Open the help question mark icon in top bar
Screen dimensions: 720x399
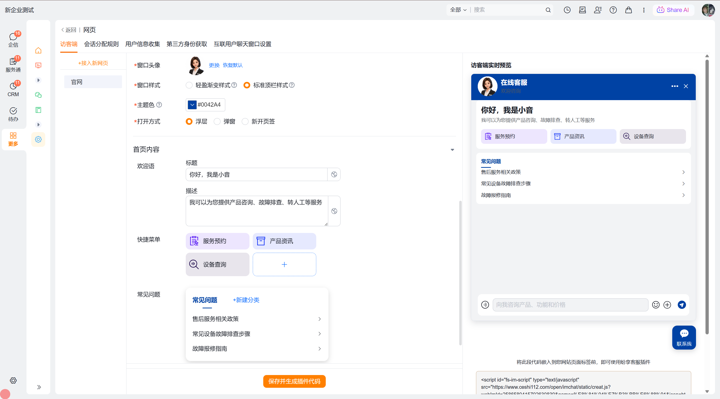tap(613, 10)
